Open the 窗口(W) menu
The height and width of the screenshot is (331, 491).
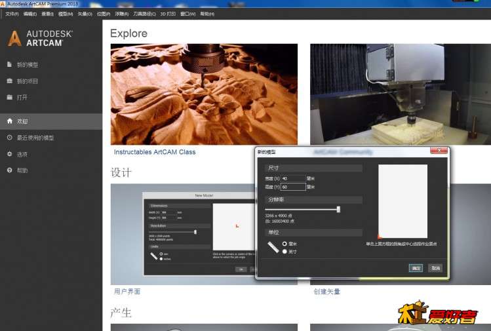point(188,14)
